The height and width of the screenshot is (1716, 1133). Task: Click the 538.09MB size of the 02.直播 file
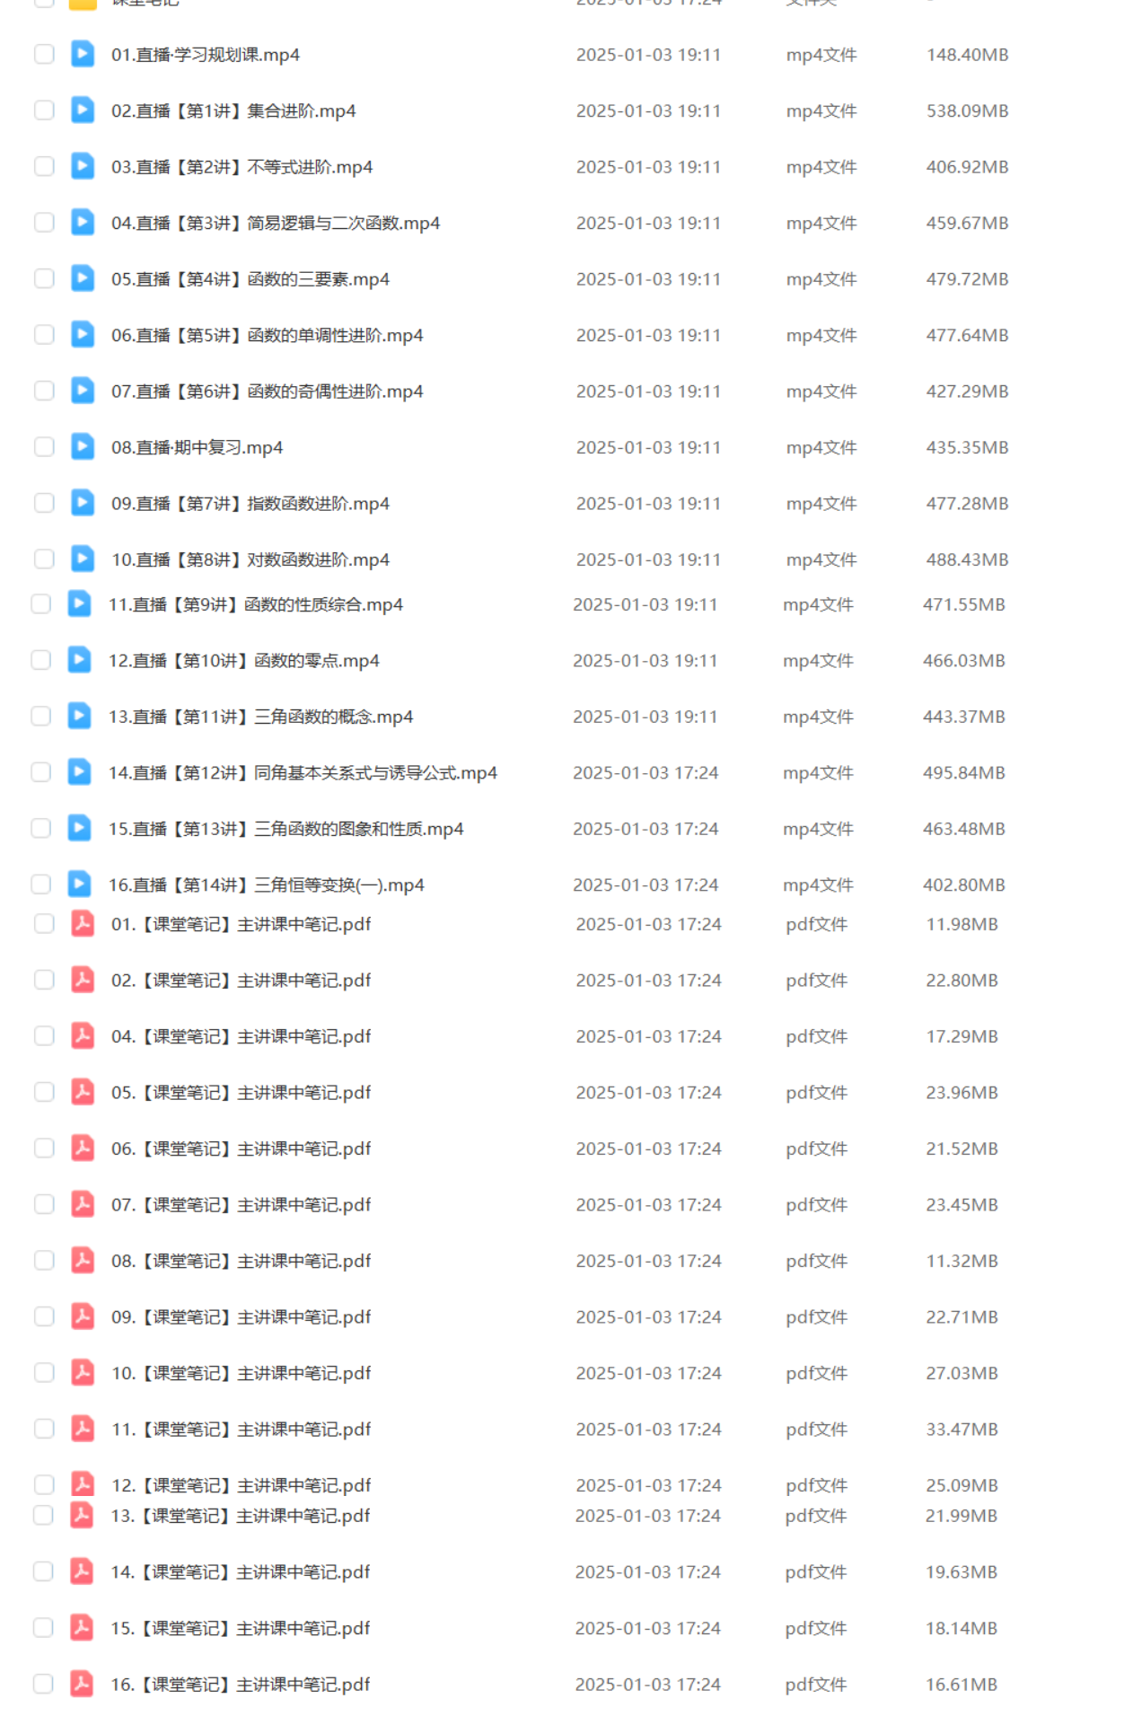click(x=967, y=110)
